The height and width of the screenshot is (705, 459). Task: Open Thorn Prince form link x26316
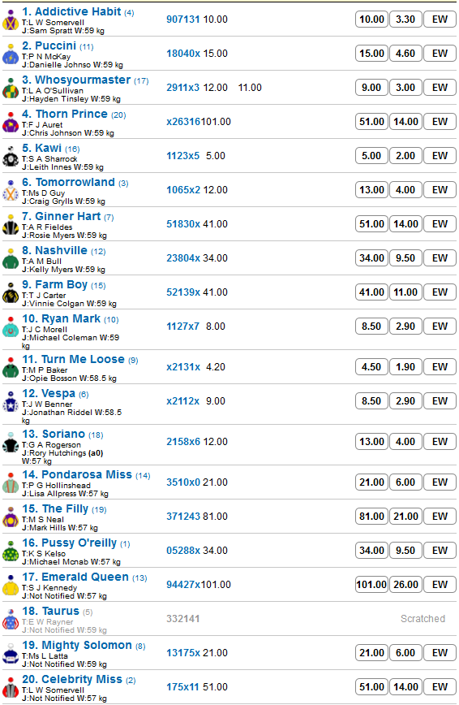(x=183, y=122)
